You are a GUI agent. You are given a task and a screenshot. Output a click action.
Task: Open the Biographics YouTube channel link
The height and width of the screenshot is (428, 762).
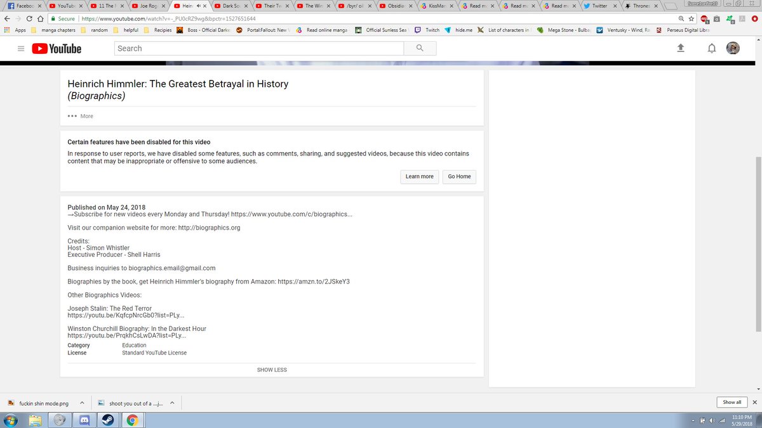291,214
